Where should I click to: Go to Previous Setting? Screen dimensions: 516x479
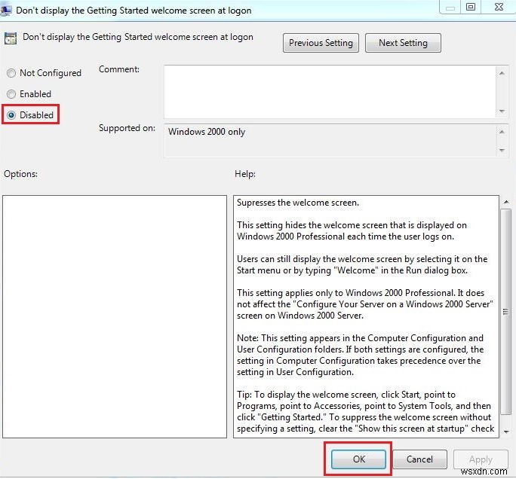point(321,43)
